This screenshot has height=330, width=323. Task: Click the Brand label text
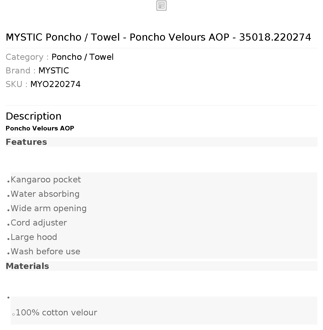click(20, 71)
